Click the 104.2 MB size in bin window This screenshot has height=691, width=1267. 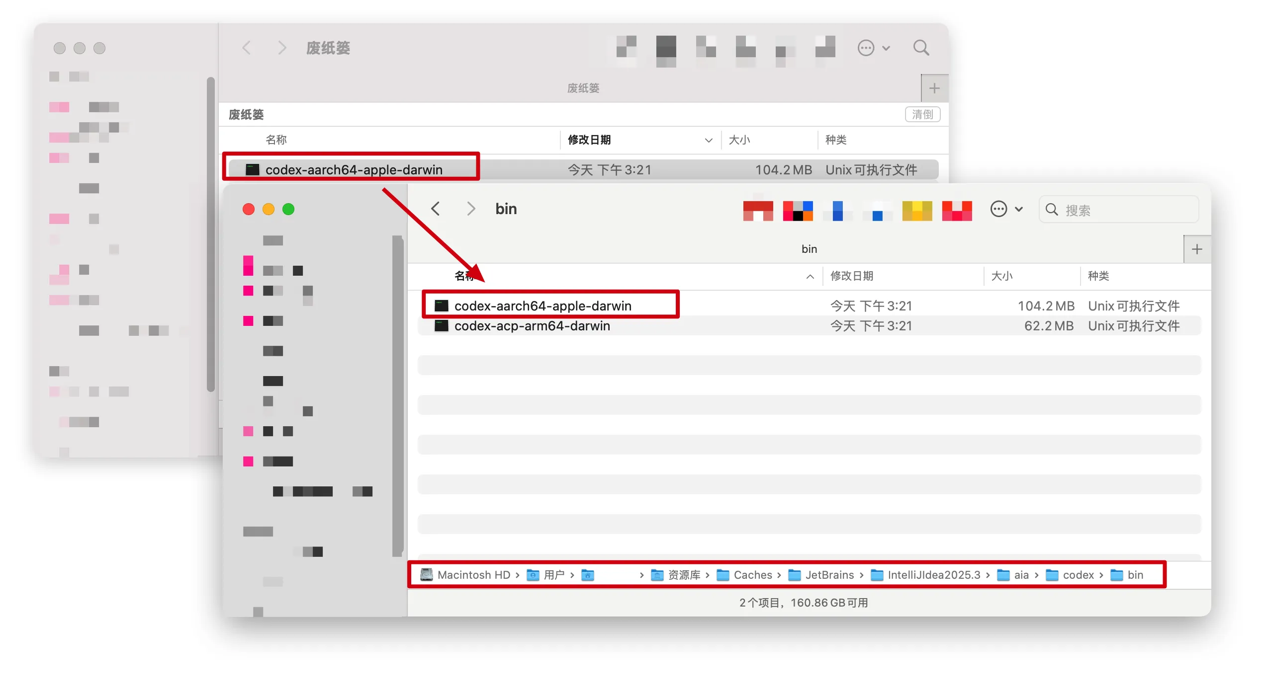pos(1046,306)
